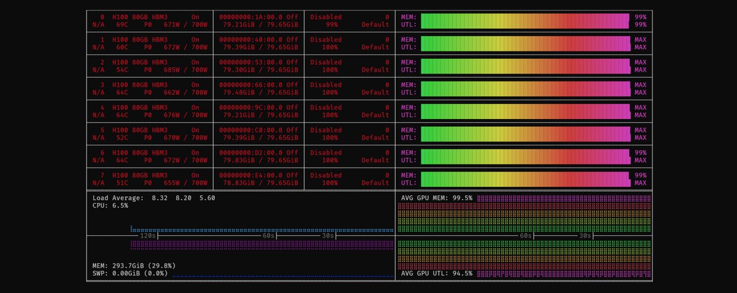Screen dimensions: 737x293
Task: Select the P0 performance state of GPU 5
Action: point(148,138)
